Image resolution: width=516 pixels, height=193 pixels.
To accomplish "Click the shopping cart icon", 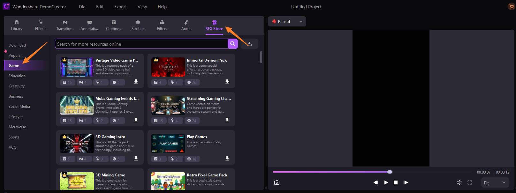I will click(511, 6).
